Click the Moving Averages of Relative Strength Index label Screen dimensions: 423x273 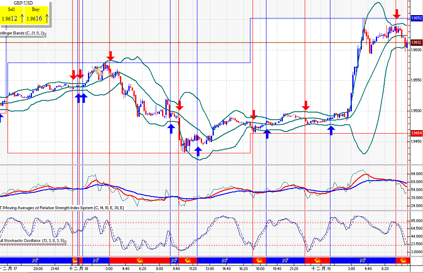[x=62, y=208]
